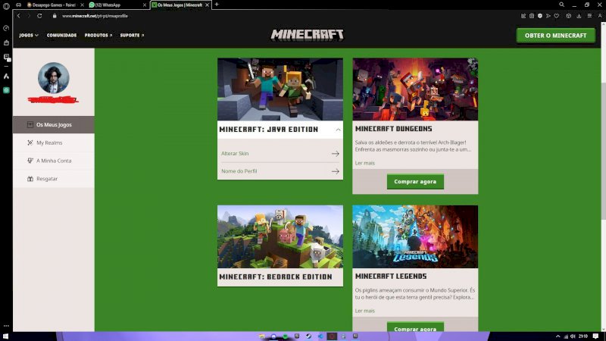Expand the Jogos dropdown menu
This screenshot has width=606, height=341.
pyautogui.click(x=29, y=35)
